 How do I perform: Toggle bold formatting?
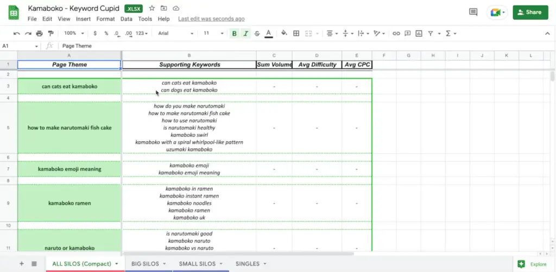click(234, 33)
